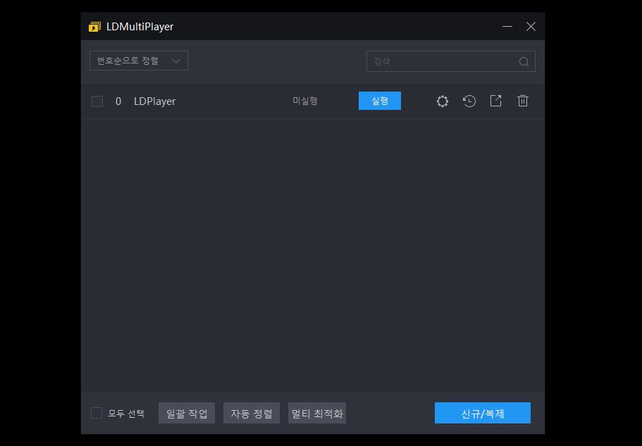Image resolution: width=642 pixels, height=446 pixels.
Task: Delete LDPlayer instance with trash icon
Action: (523, 101)
